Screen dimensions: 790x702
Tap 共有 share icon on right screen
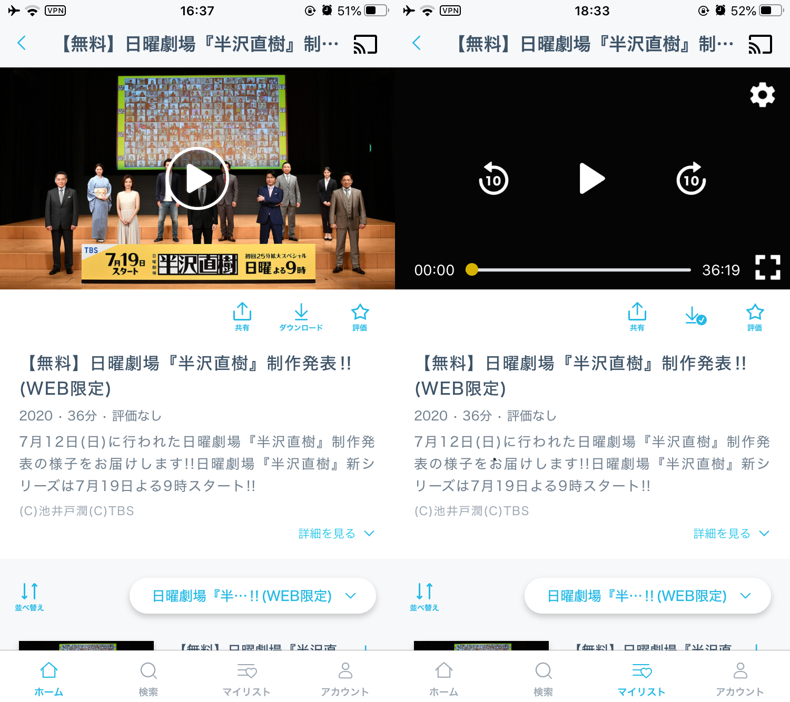pyautogui.click(x=637, y=317)
